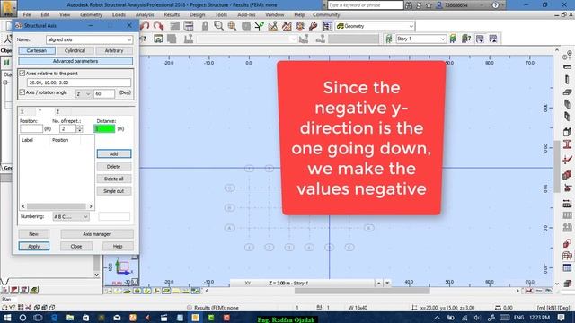Click the viewport horizontal scrollbar thumb
Image resolution: width=575 pixels, height=323 pixels.
362,291
